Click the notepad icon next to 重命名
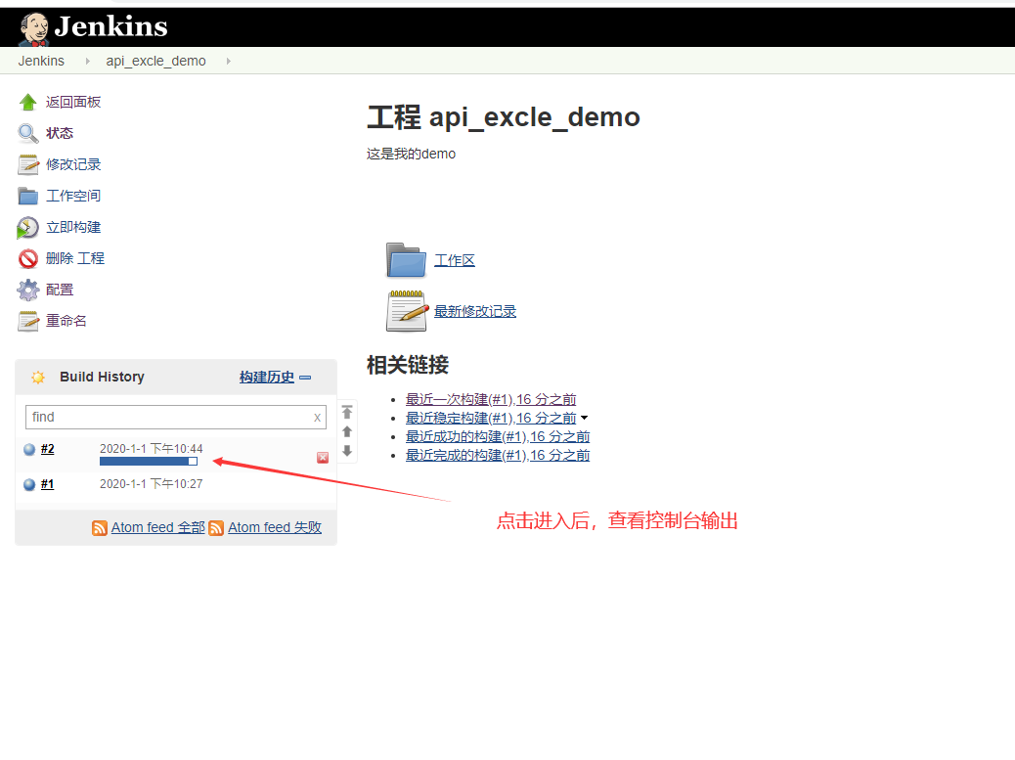The height and width of the screenshot is (760, 1015). click(x=27, y=321)
